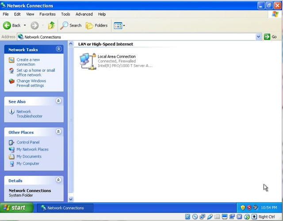Click the VirtualBox network adapter status icon
This screenshot has width=283, height=221.
203,217
